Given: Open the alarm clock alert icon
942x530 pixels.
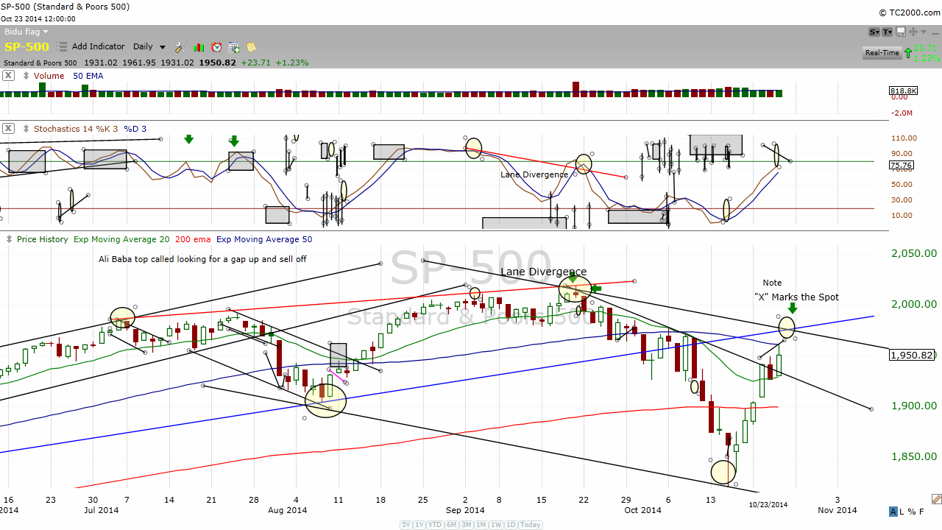Looking at the screenshot, I should [x=216, y=47].
